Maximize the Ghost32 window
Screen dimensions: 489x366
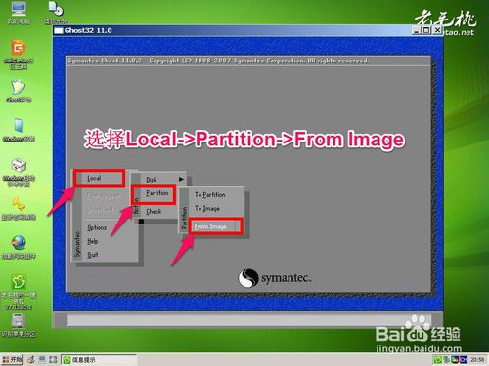tap(426, 30)
